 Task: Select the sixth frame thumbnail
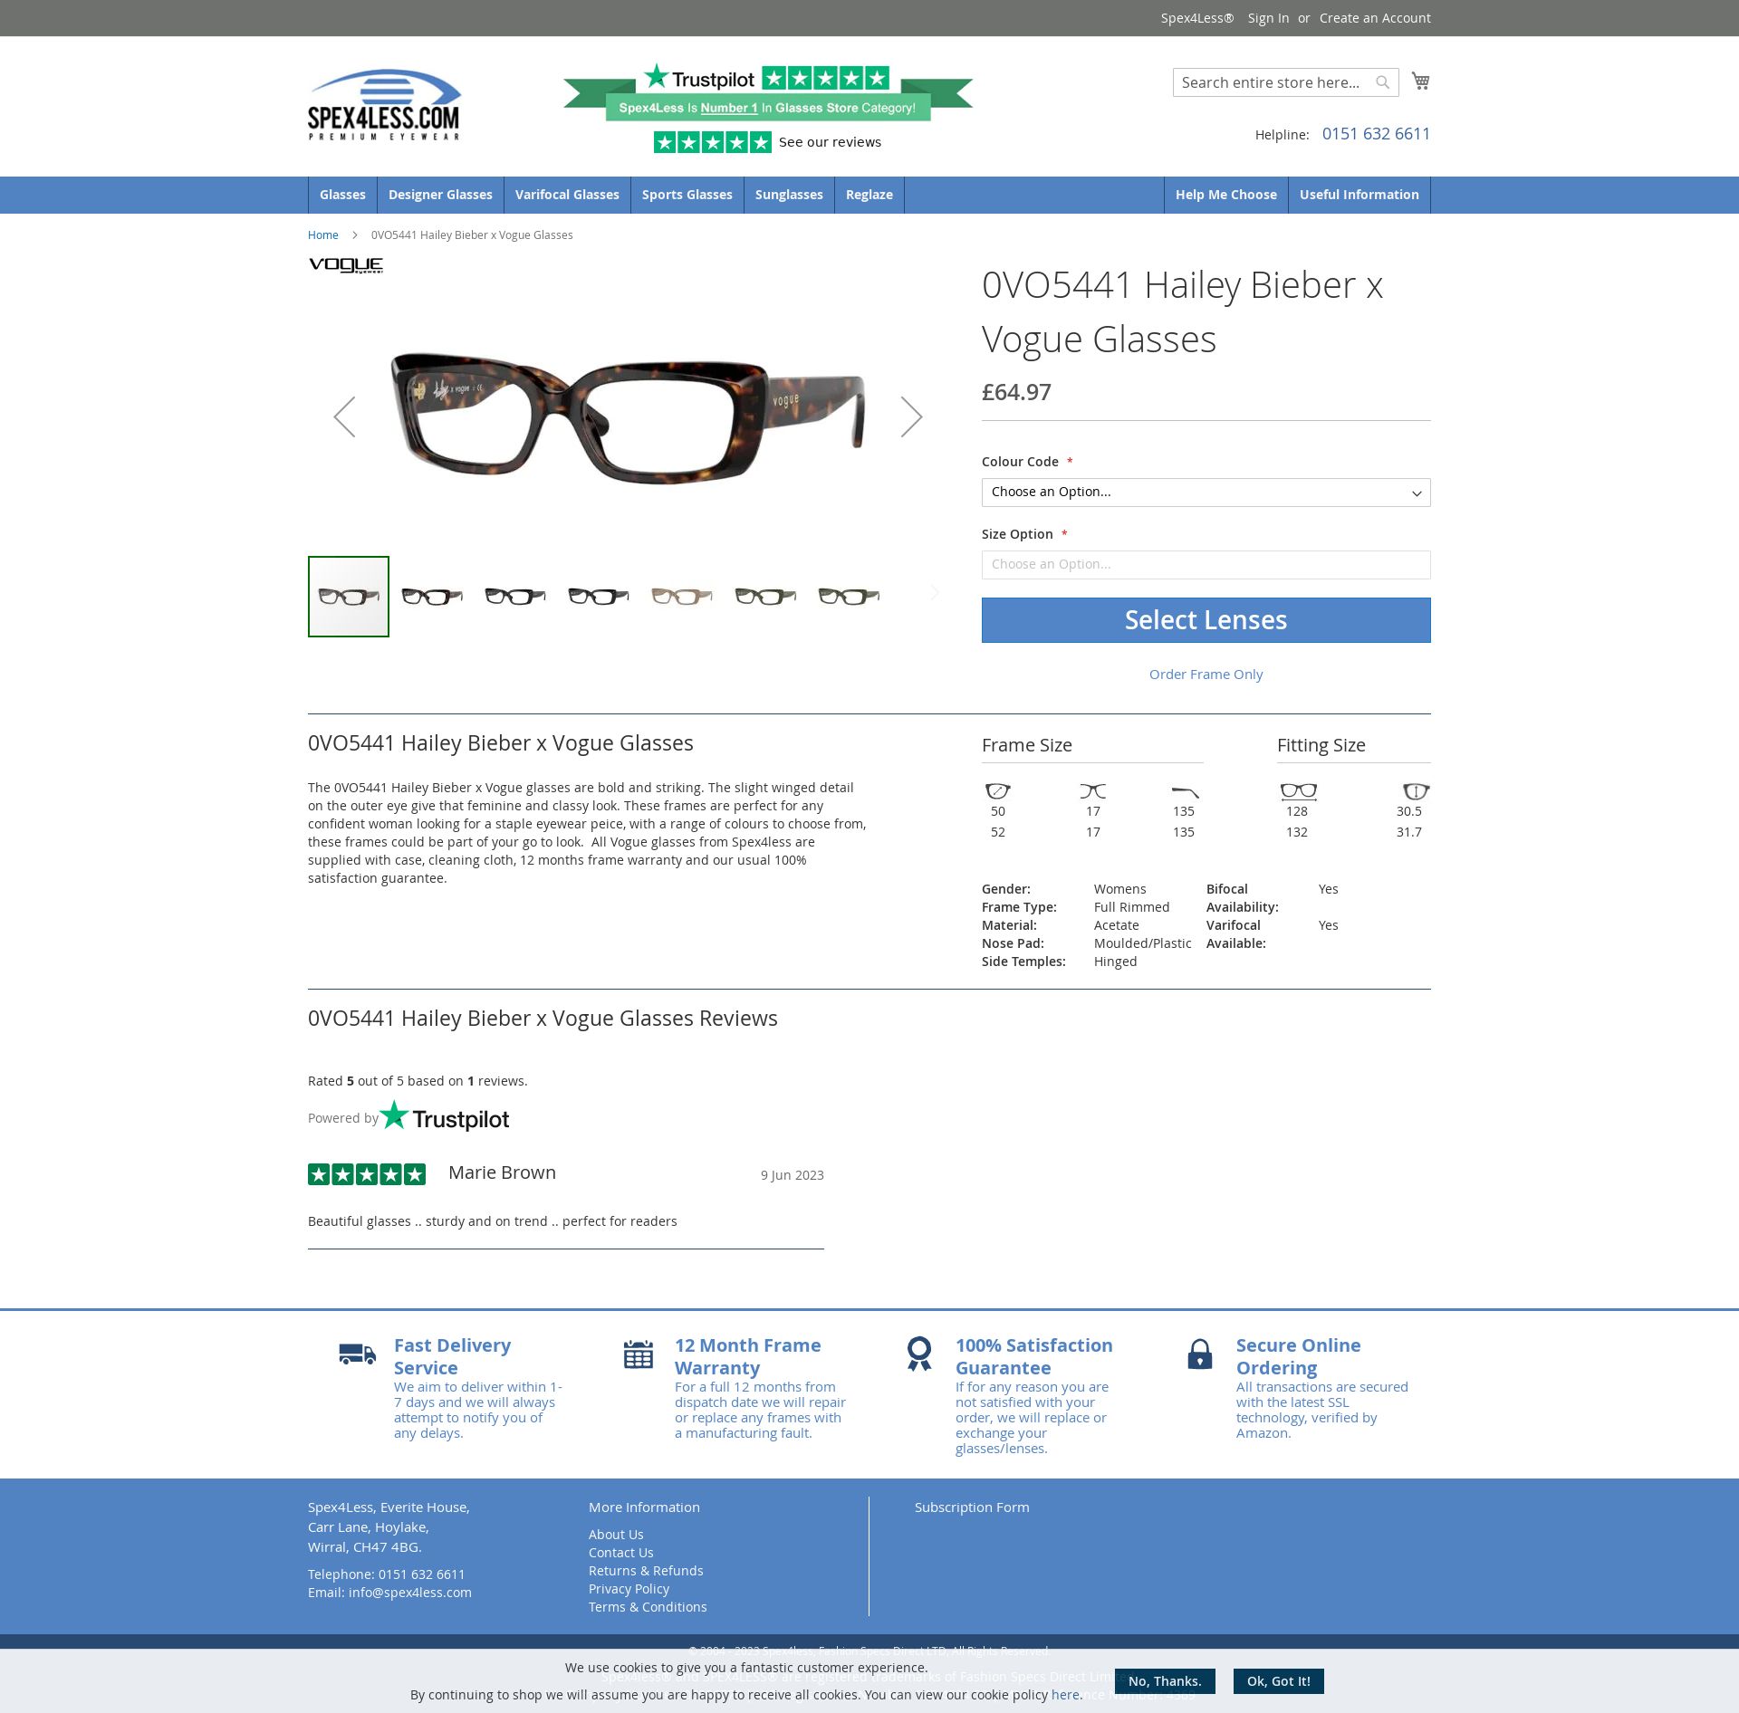pos(765,597)
